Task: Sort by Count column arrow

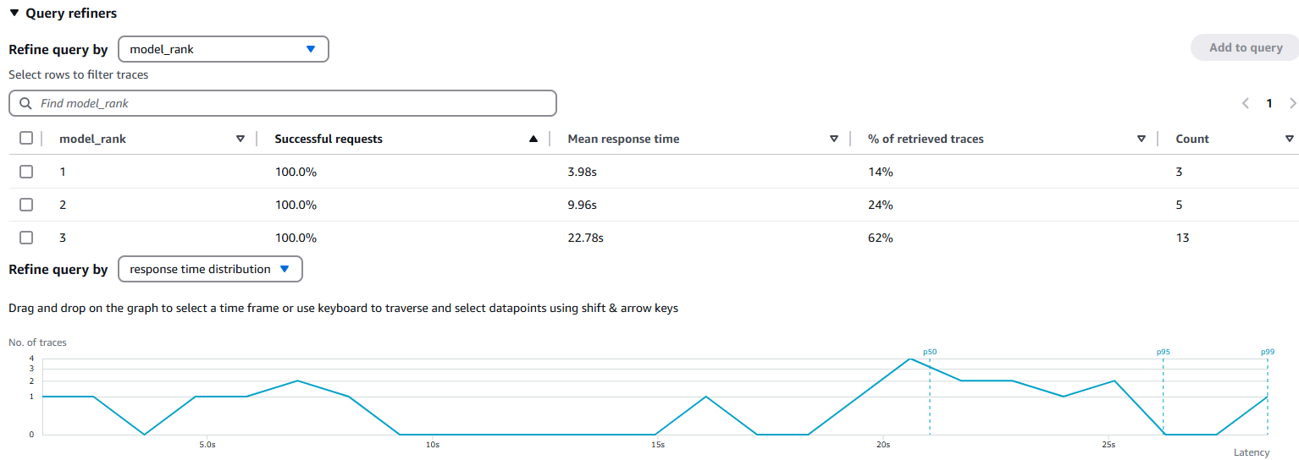Action: pyautogui.click(x=1290, y=139)
